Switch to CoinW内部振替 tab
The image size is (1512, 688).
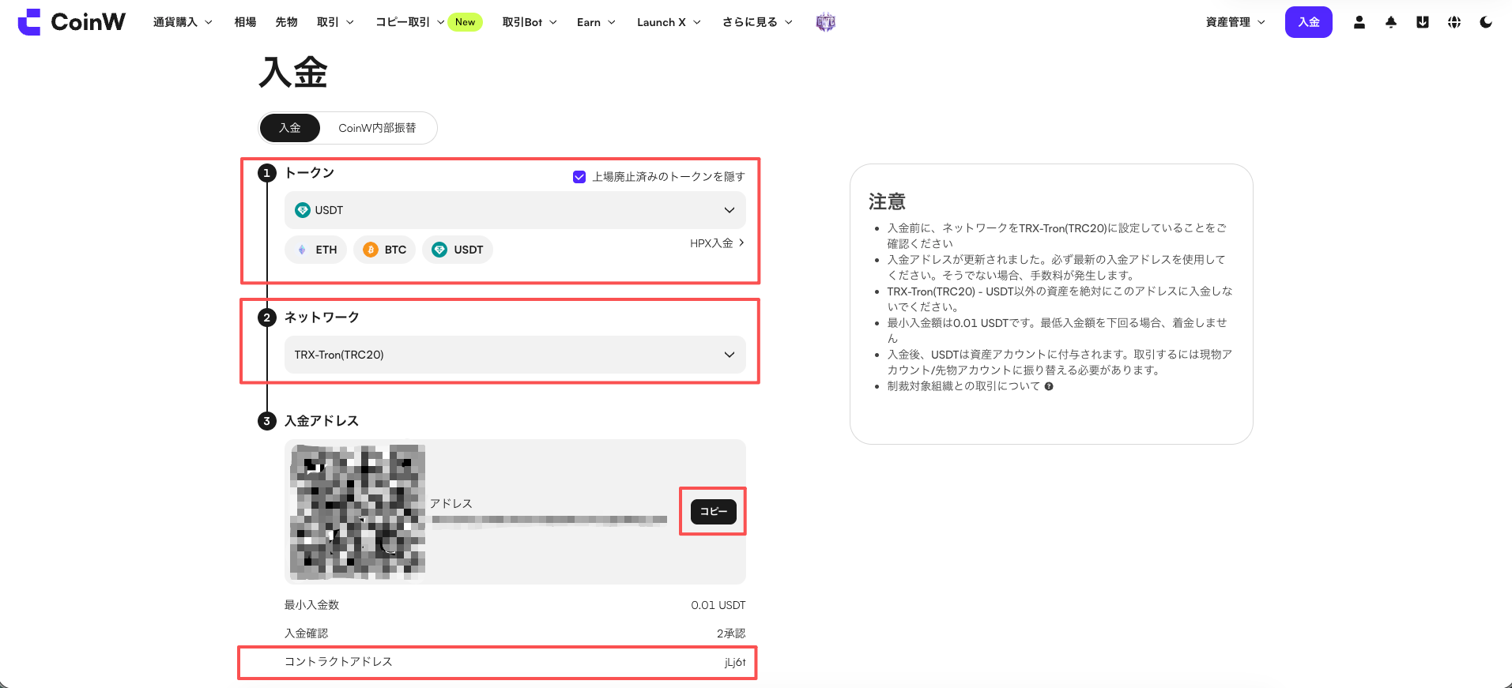click(377, 128)
